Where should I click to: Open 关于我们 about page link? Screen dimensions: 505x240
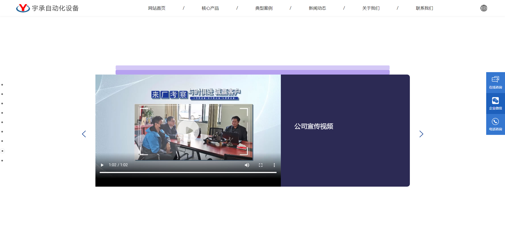(x=371, y=8)
